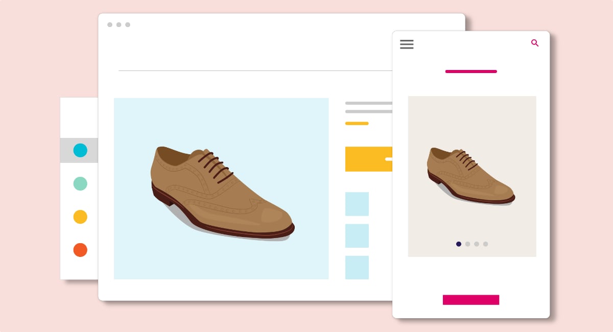This screenshot has height=332, width=613.
Task: Click the bottom light-blue thumbnail square
Action: [357, 268]
